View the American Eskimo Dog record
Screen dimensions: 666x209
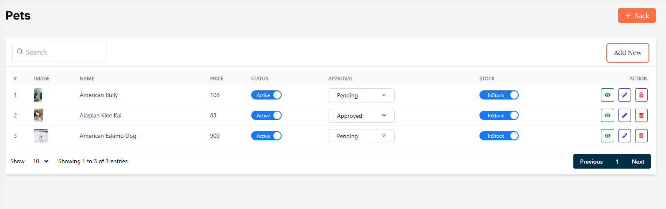point(607,136)
